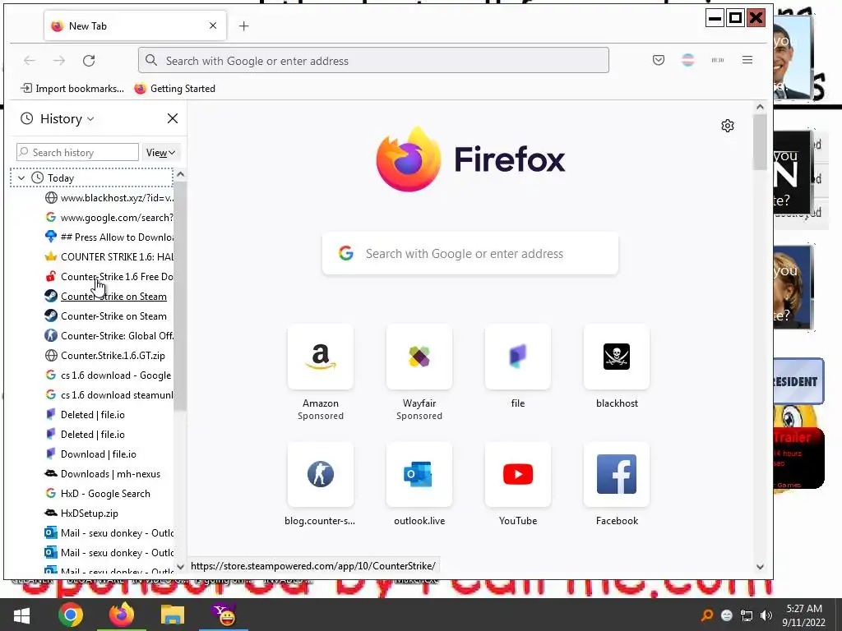Open a new tab with plus button

coord(243,25)
